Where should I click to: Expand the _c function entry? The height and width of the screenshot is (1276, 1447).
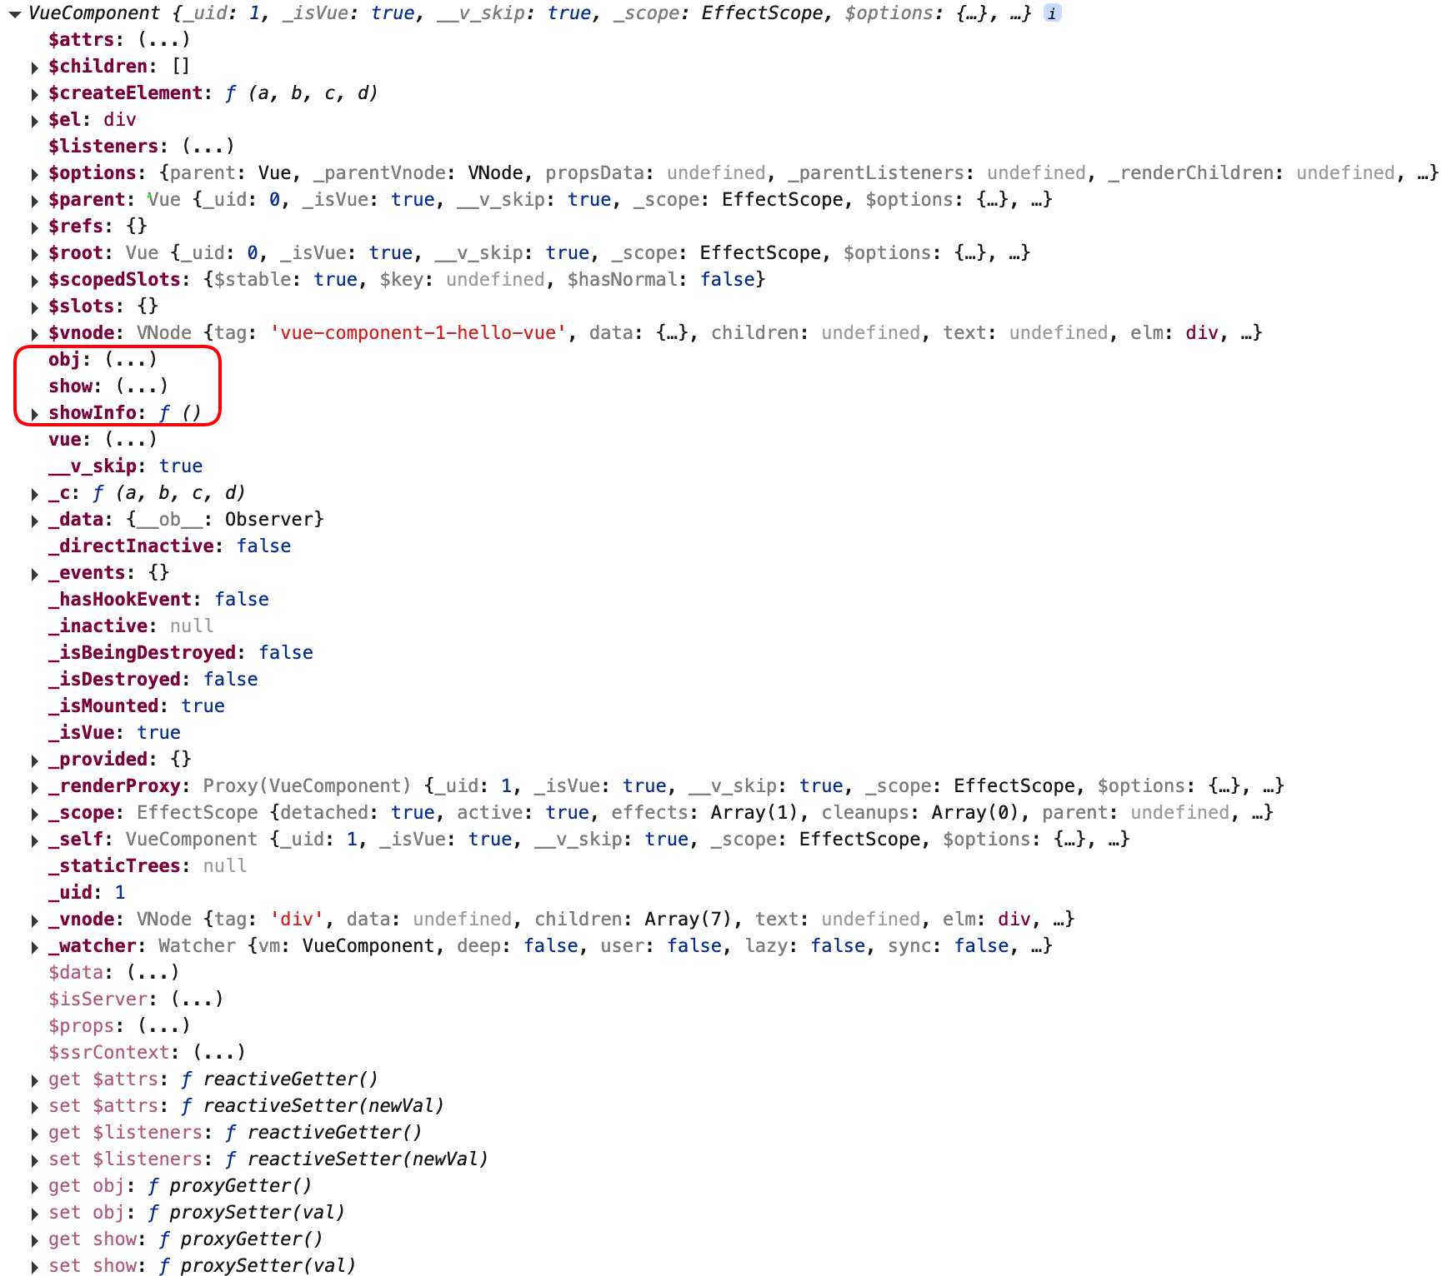(x=34, y=494)
